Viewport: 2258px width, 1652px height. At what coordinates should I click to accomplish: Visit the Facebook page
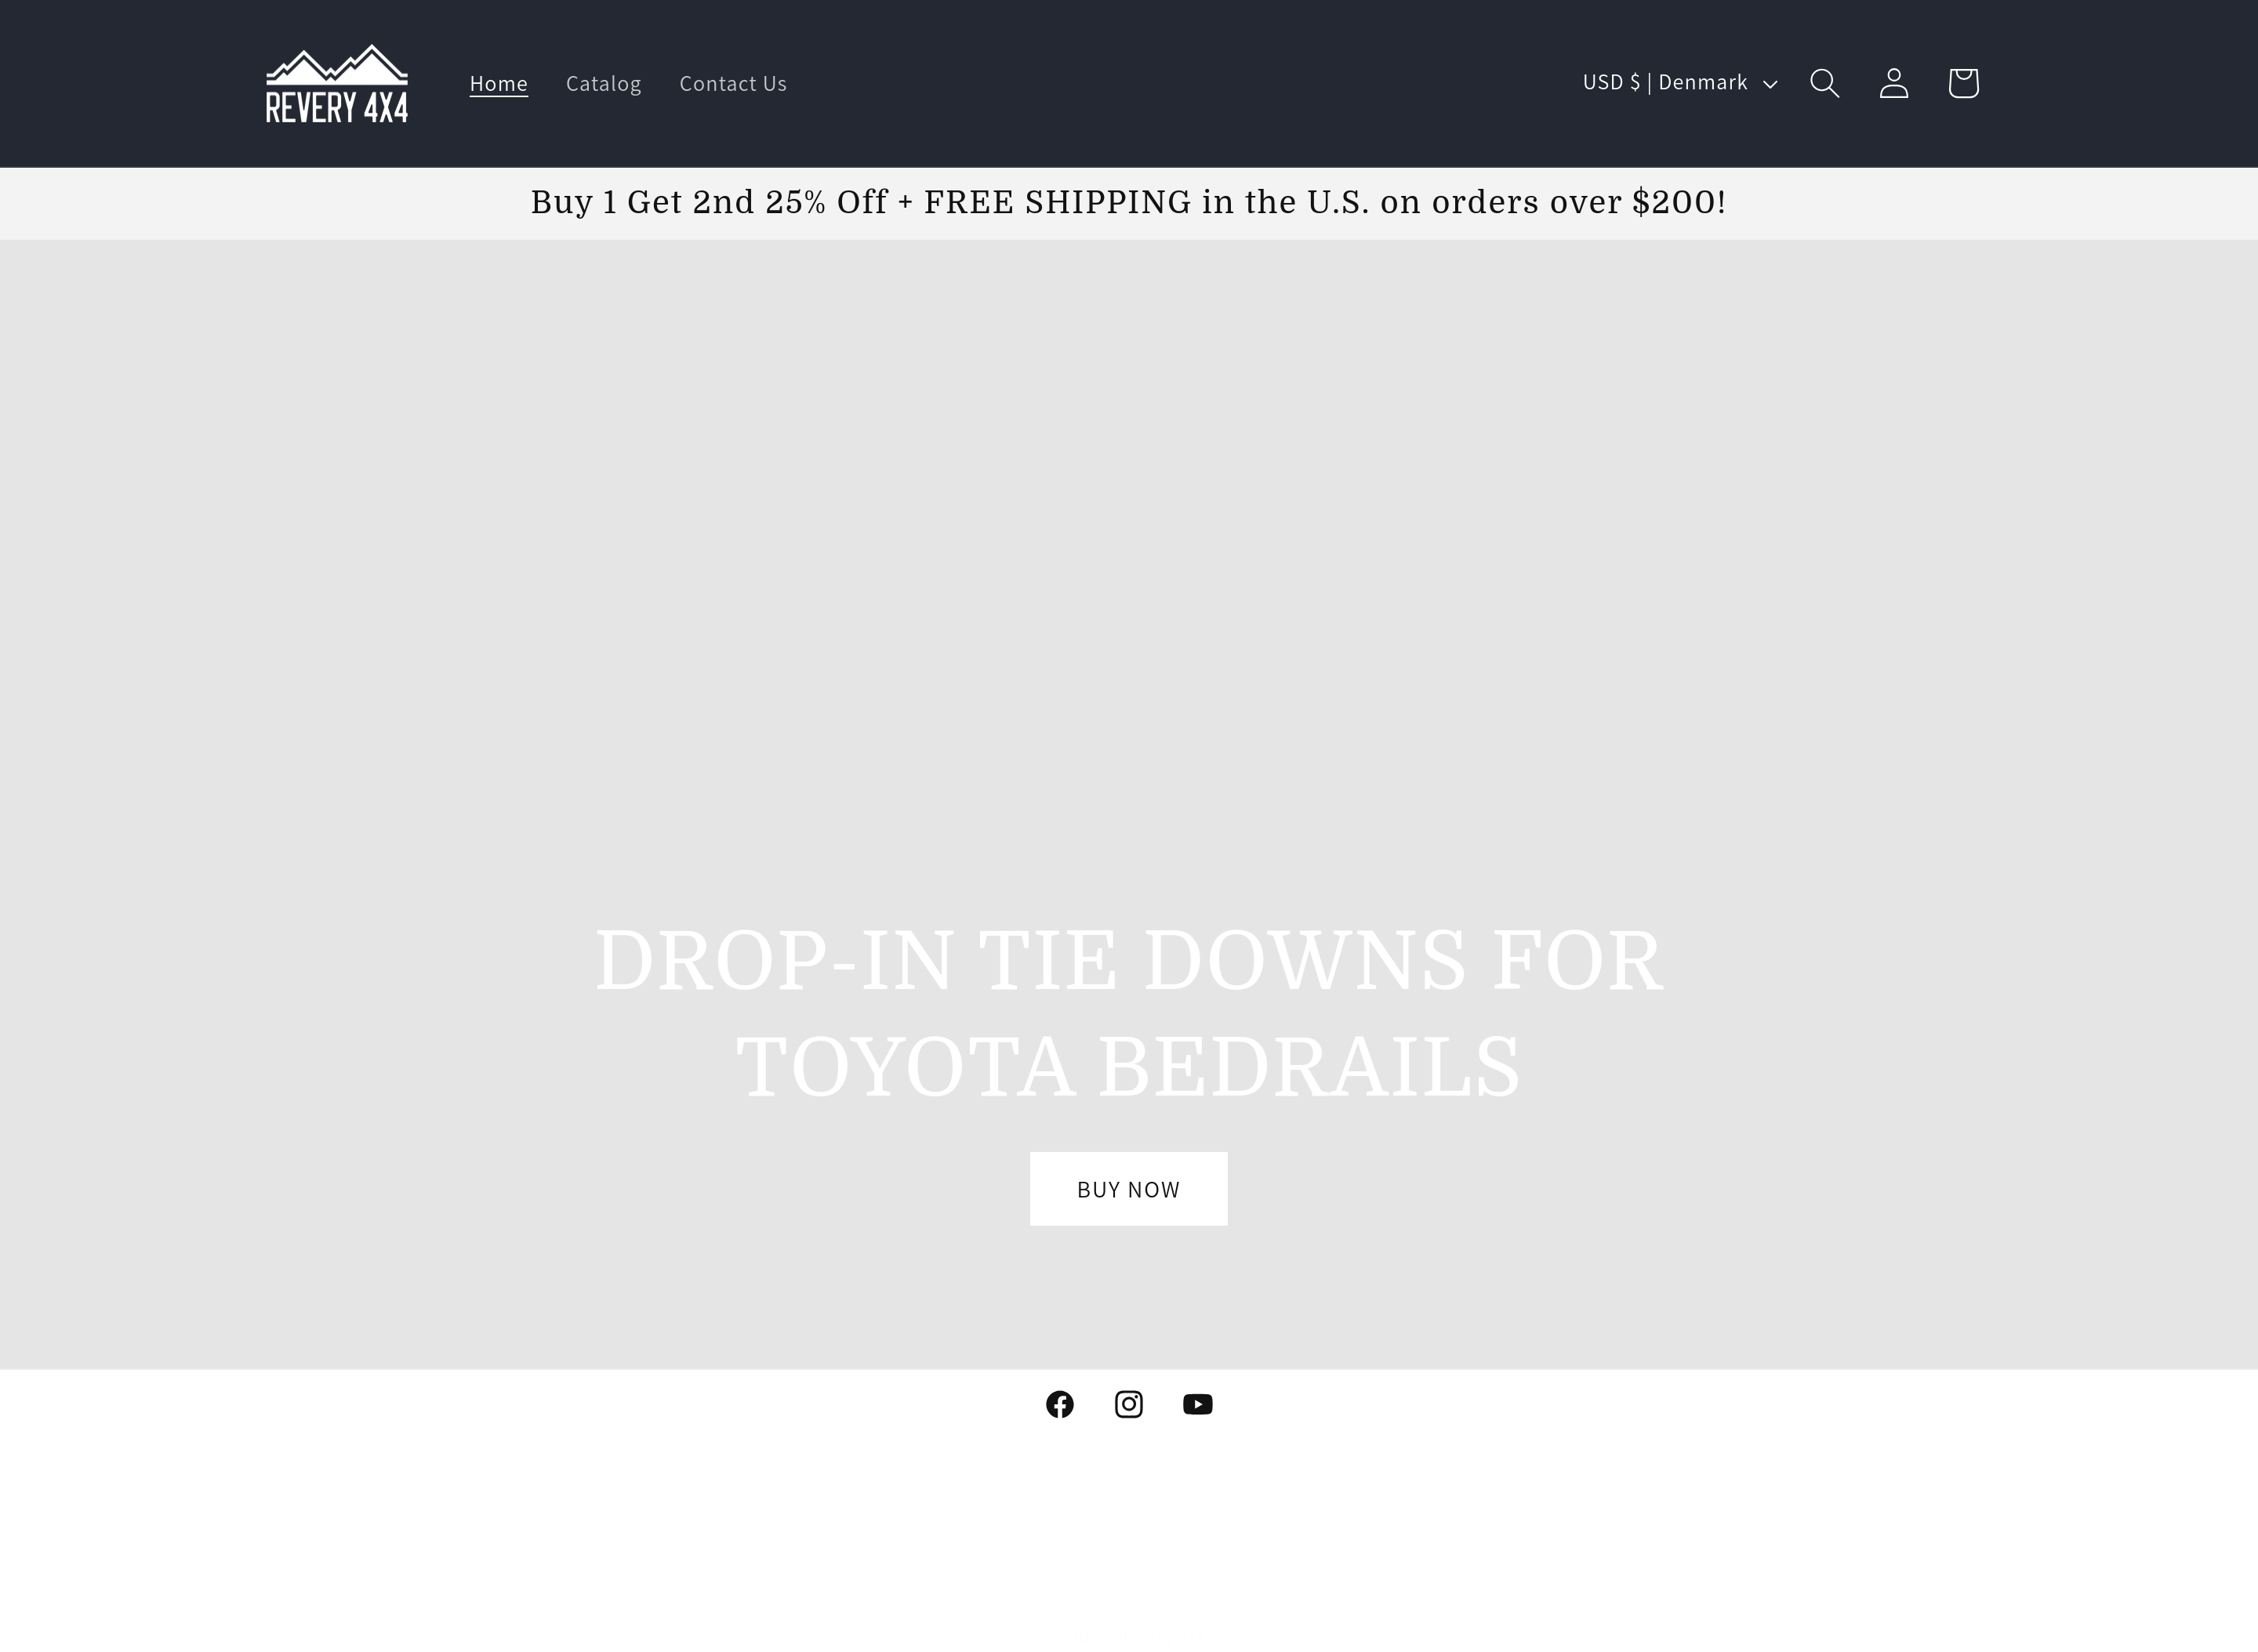(1059, 1404)
